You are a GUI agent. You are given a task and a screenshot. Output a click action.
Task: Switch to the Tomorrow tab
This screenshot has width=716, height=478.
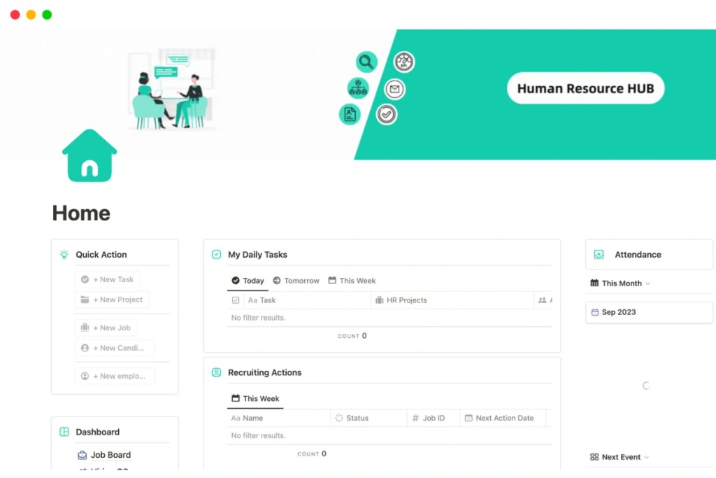(296, 281)
